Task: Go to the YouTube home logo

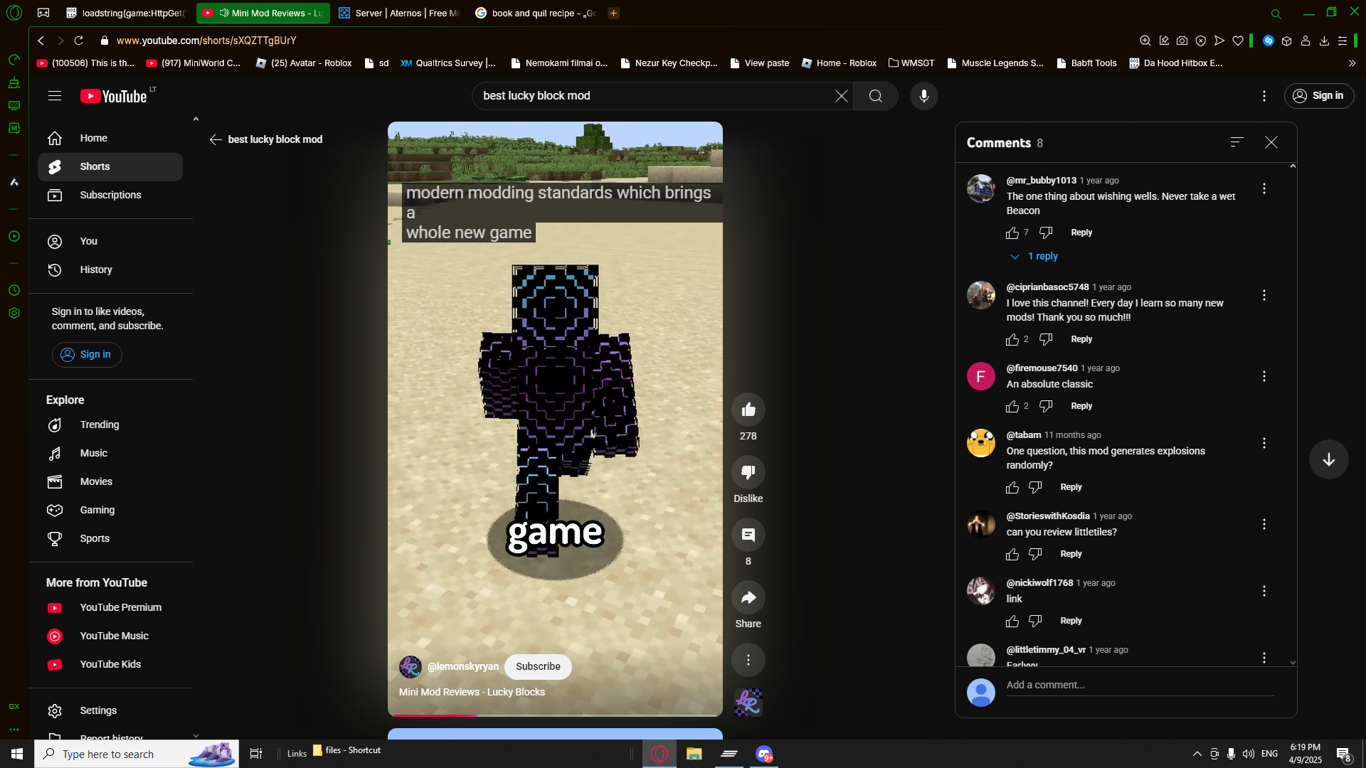Action: click(x=114, y=96)
